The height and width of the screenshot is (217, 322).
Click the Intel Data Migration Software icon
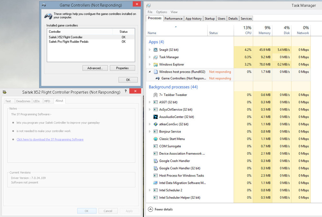pos(156,183)
